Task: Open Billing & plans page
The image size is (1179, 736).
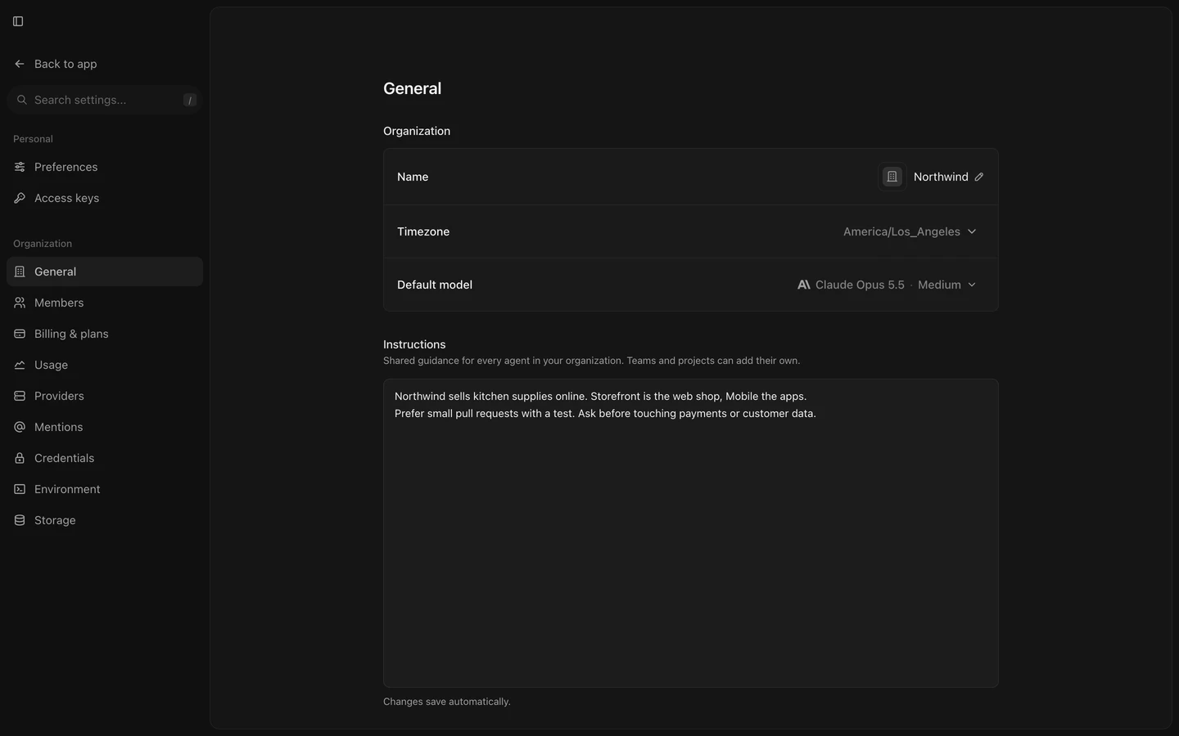Action: pos(105,334)
